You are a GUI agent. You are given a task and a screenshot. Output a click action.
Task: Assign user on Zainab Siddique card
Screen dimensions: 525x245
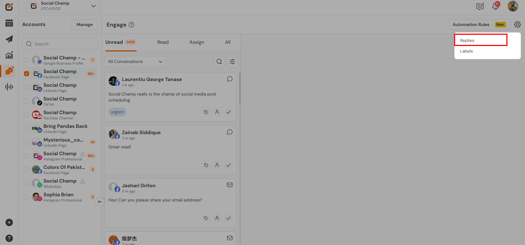(217, 165)
